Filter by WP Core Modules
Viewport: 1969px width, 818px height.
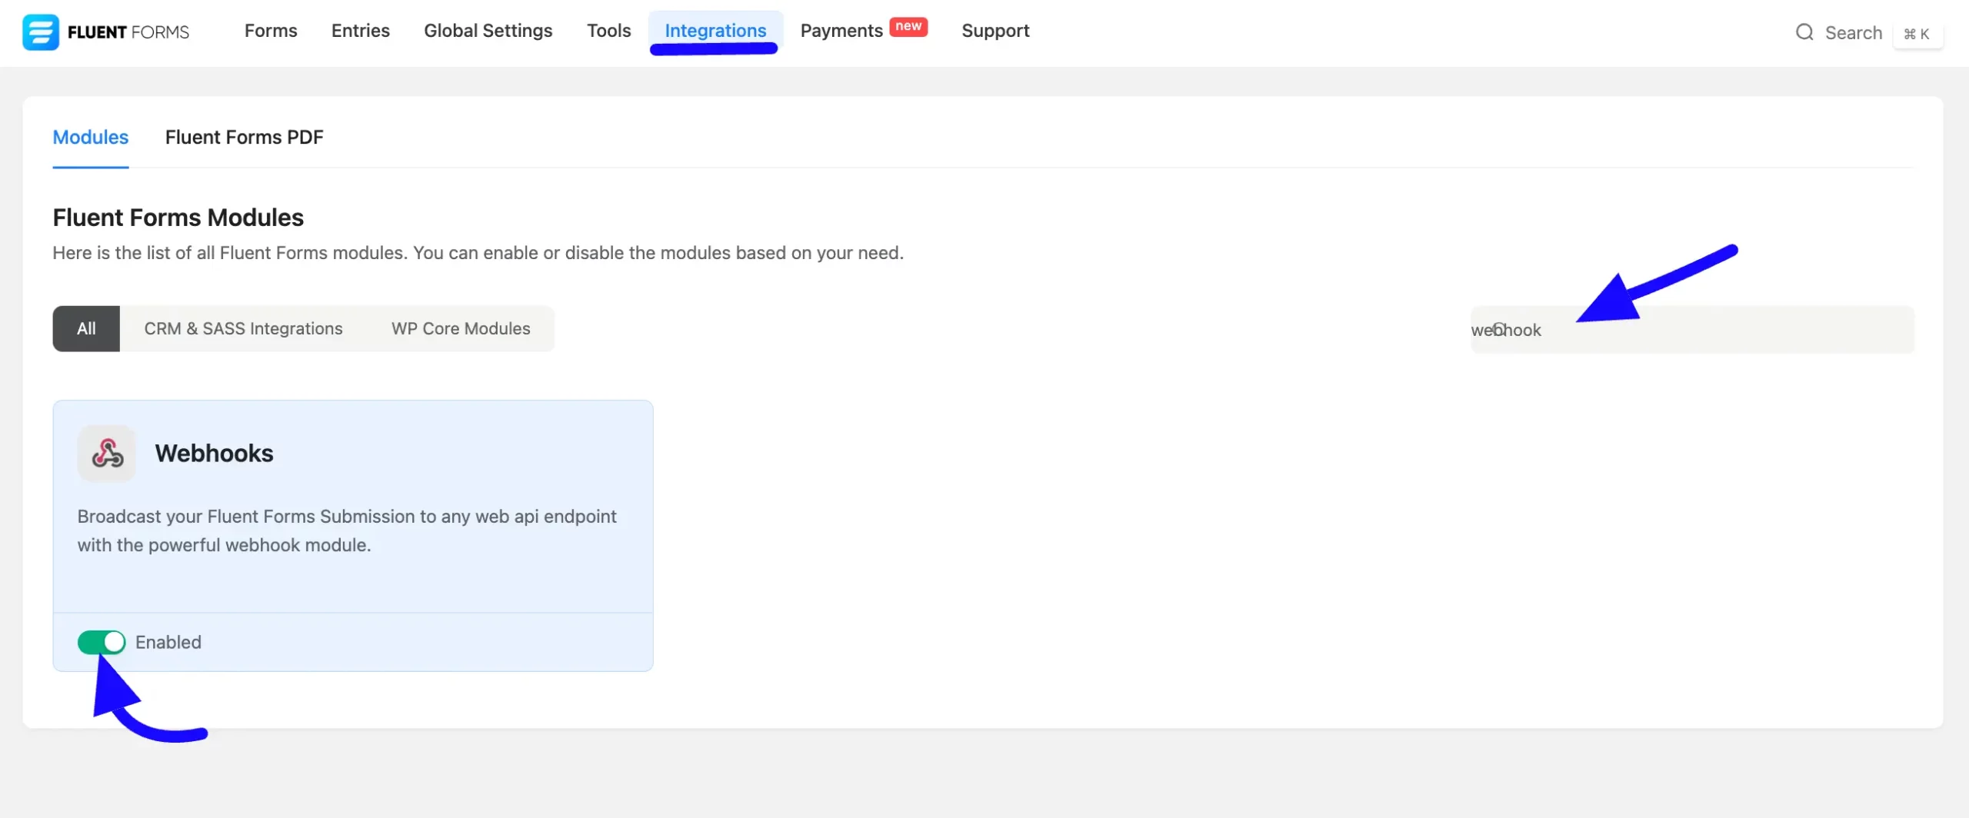click(x=461, y=329)
